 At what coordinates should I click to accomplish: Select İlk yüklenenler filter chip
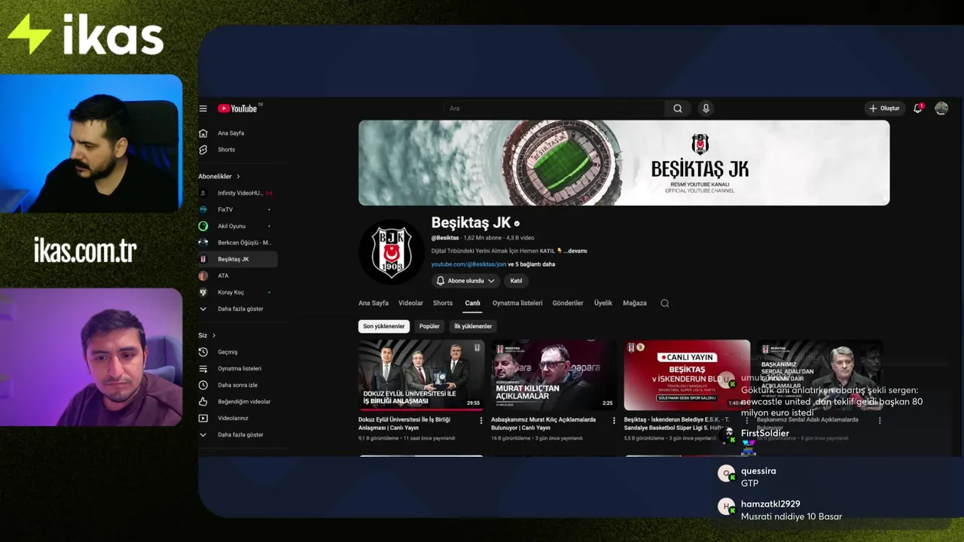tap(472, 327)
